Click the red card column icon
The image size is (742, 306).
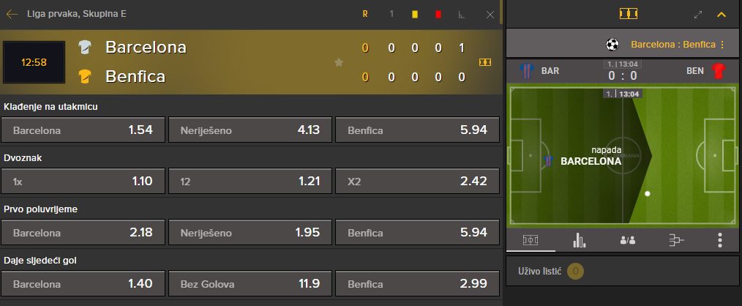pyautogui.click(x=438, y=14)
